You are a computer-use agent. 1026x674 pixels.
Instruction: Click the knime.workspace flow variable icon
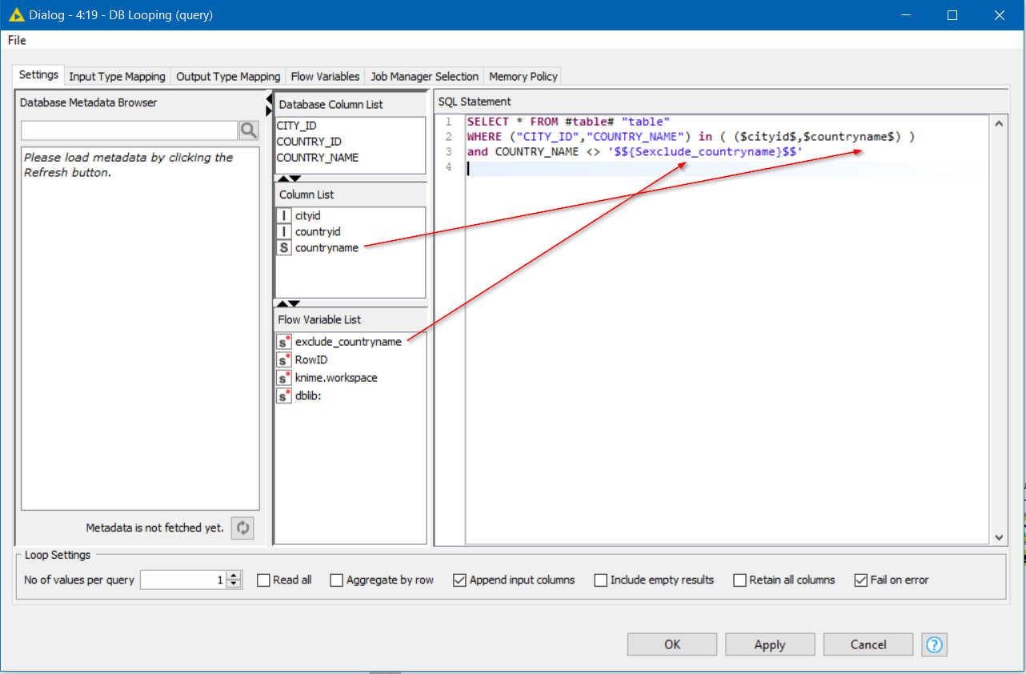pos(284,378)
